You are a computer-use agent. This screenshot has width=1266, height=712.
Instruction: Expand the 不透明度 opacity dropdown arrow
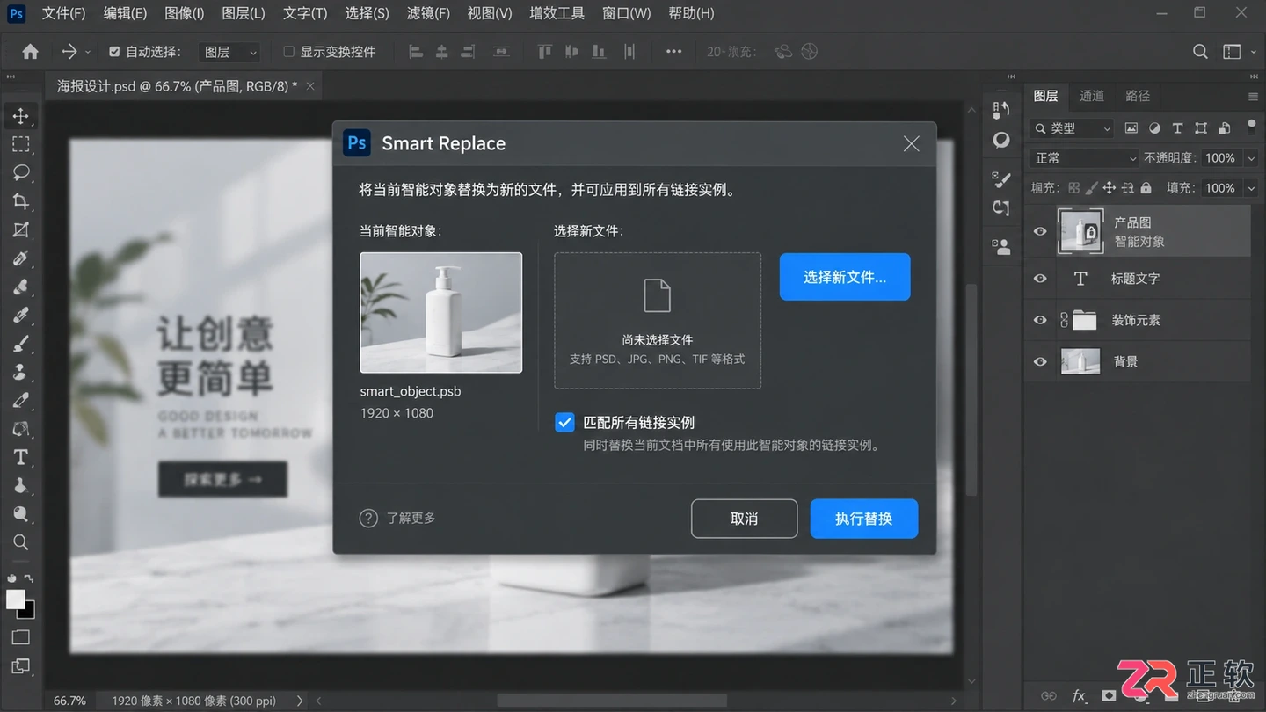pos(1251,158)
